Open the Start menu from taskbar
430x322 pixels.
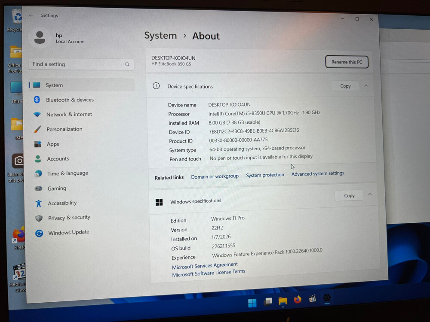click(252, 303)
